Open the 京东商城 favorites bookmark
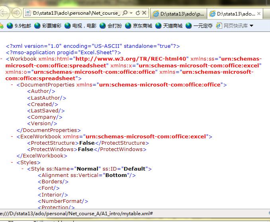This screenshot has width=270, height=222. (x=138, y=26)
